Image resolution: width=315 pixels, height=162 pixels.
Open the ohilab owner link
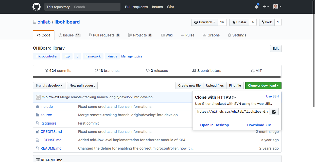tap(44, 22)
